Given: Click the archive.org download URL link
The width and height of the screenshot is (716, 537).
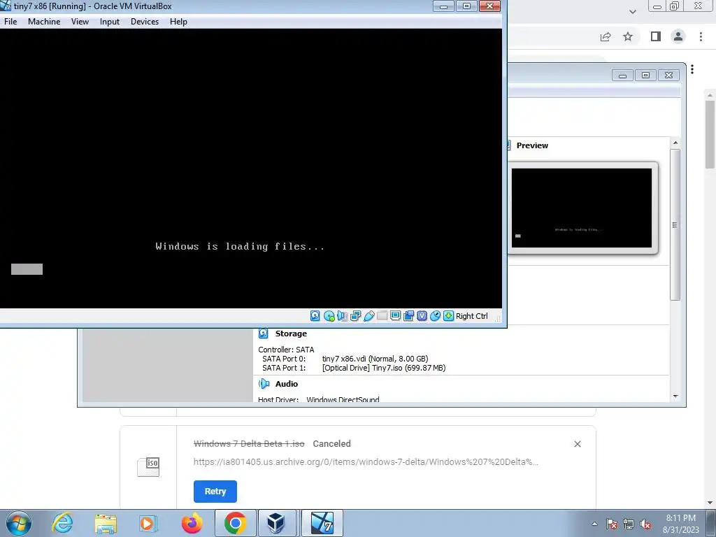Looking at the screenshot, I should tap(366, 461).
